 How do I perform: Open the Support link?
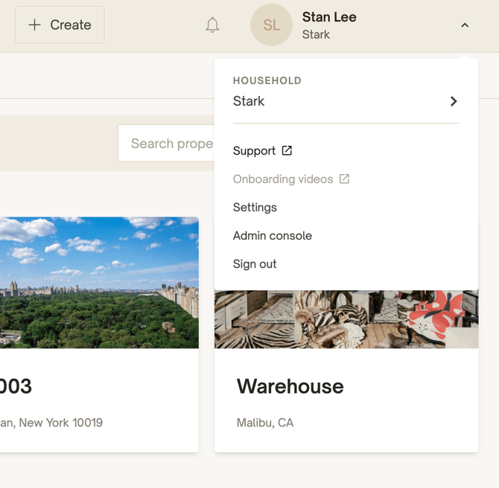(x=254, y=151)
